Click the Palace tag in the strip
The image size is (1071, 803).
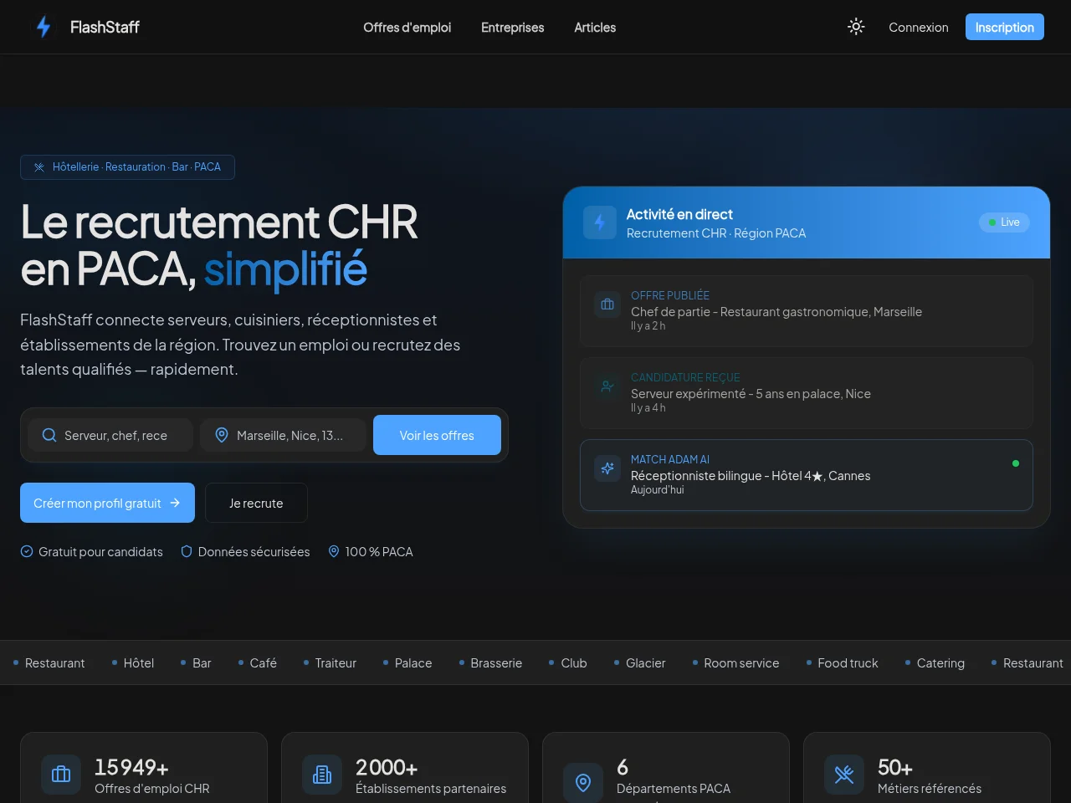(x=413, y=663)
